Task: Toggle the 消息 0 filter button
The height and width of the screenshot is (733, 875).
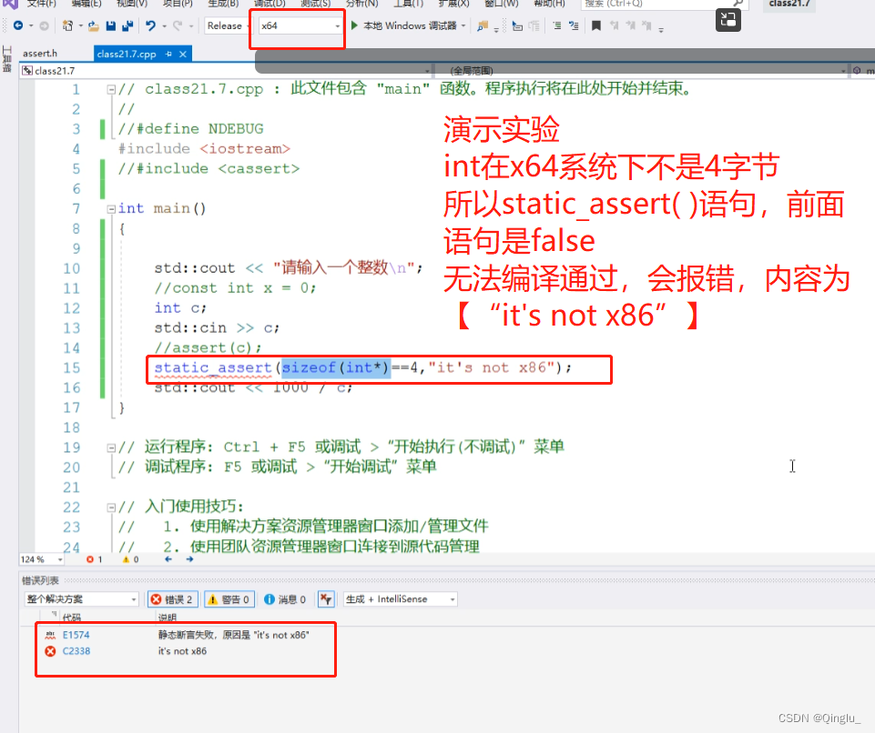Action: (284, 599)
